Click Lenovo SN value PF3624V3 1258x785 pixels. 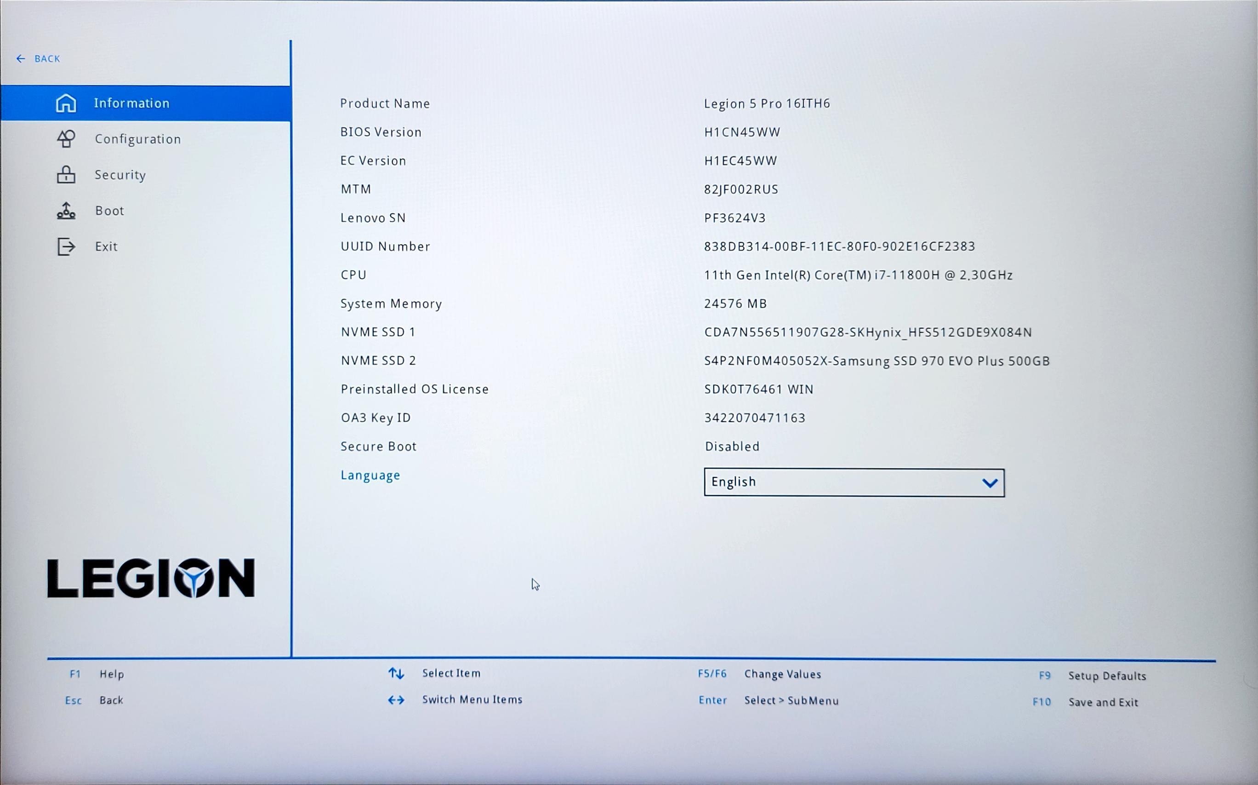735,218
